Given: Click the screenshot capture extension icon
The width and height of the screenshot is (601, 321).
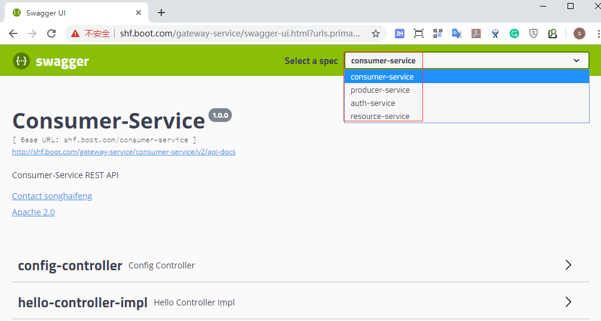Looking at the screenshot, I should click(x=419, y=33).
